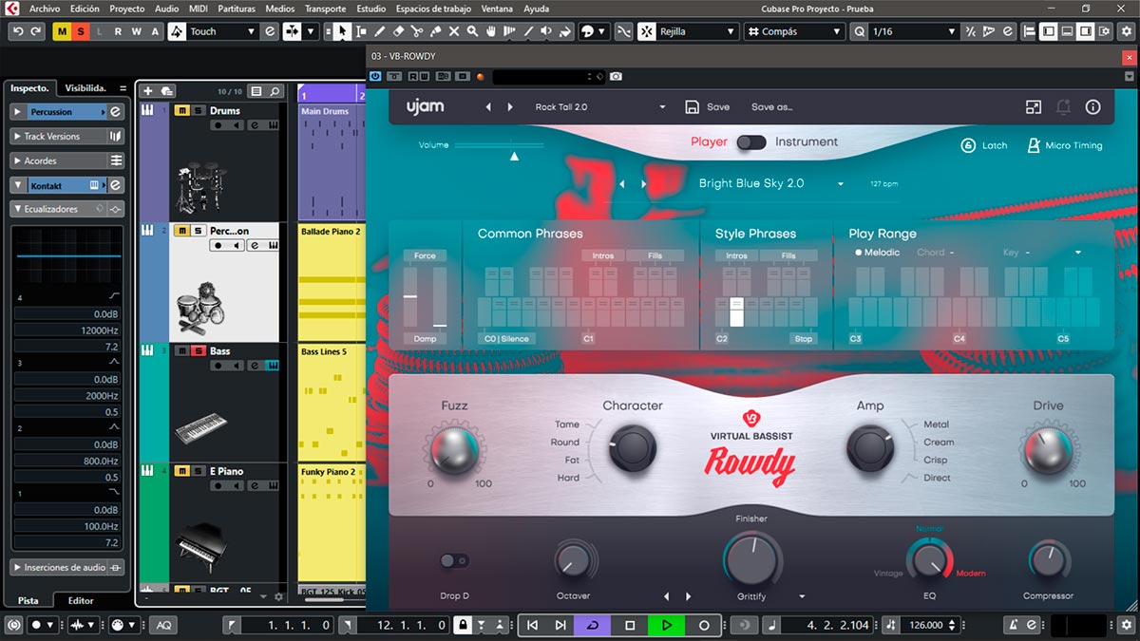Select the Line tool
1140x641 pixels.
coord(529,31)
